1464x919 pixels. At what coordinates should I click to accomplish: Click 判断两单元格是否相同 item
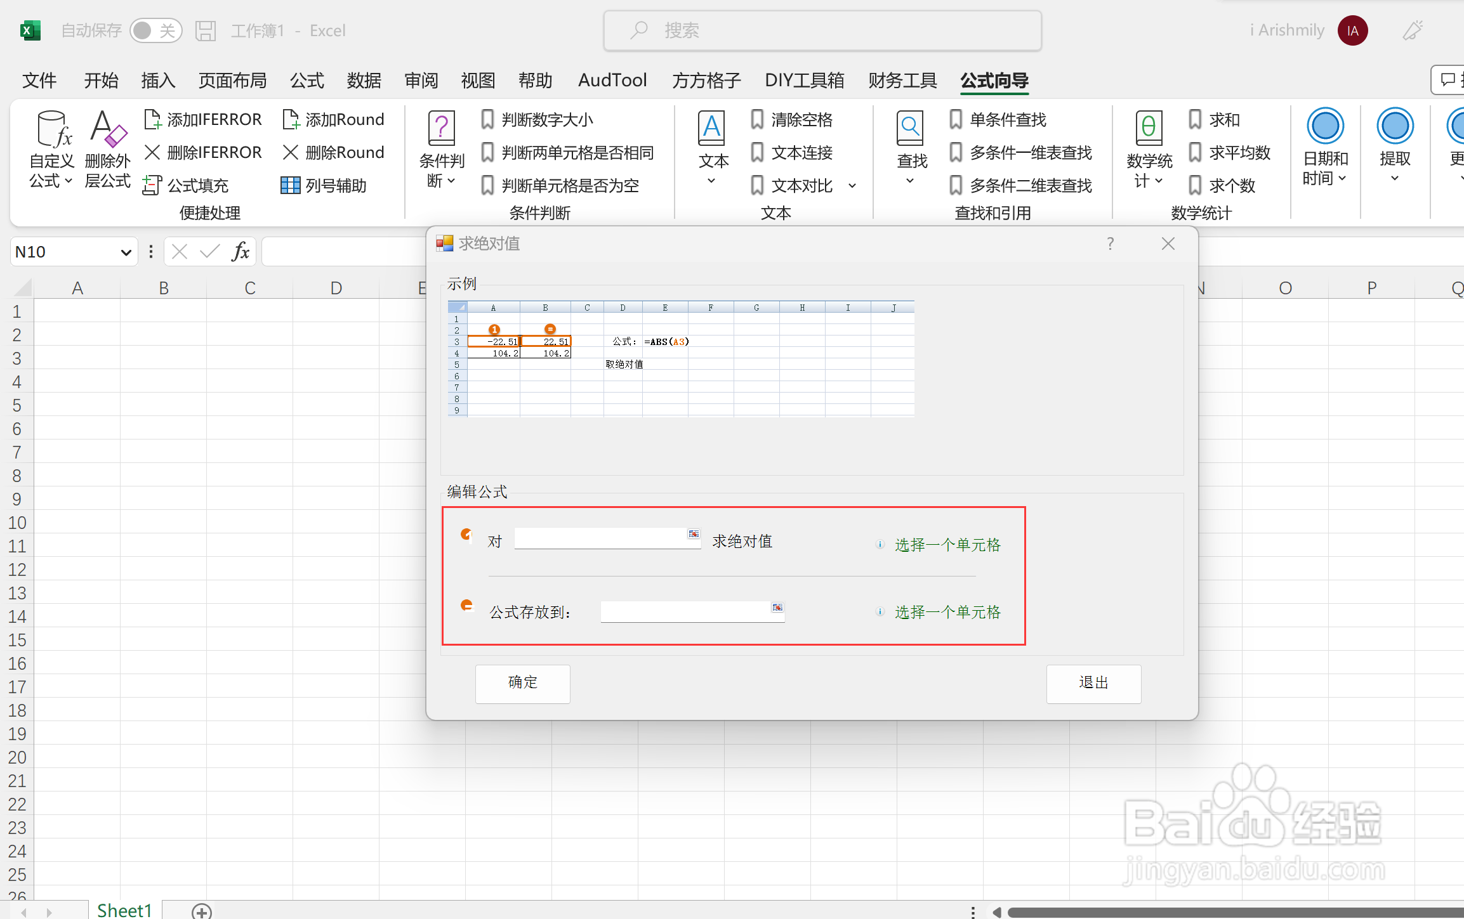(x=567, y=152)
